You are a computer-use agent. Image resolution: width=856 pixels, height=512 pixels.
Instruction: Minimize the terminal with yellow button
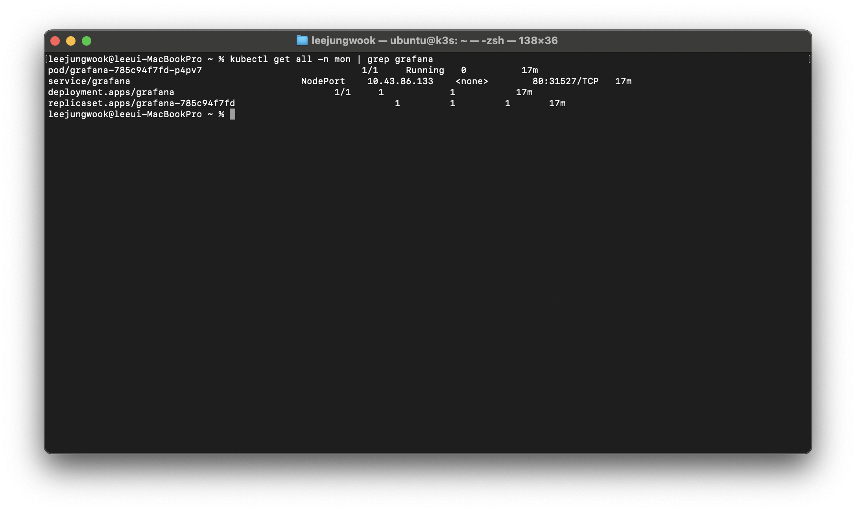coord(71,41)
